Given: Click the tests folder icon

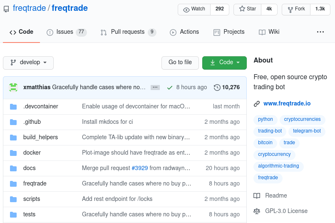Looking at the screenshot, I should [13, 214].
